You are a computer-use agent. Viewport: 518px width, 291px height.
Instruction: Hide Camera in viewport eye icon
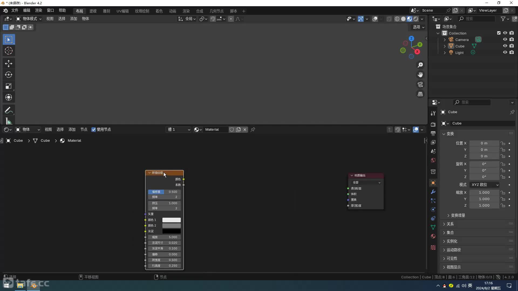(x=505, y=40)
